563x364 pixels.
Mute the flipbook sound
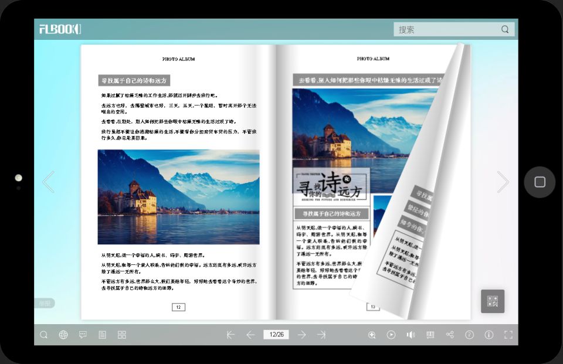(411, 335)
